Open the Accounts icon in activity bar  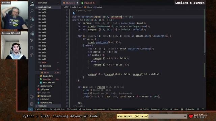[x=32, y=96]
